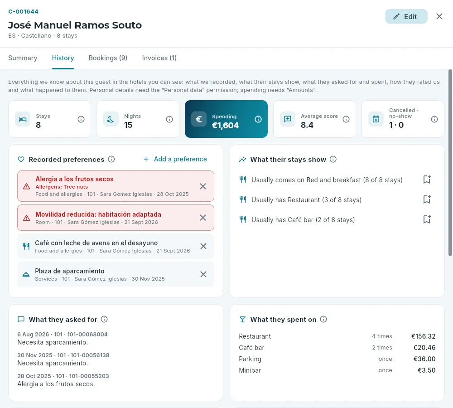Click booking reference 101-00055203
This screenshot has width=453, height=408.
(x=89, y=376)
